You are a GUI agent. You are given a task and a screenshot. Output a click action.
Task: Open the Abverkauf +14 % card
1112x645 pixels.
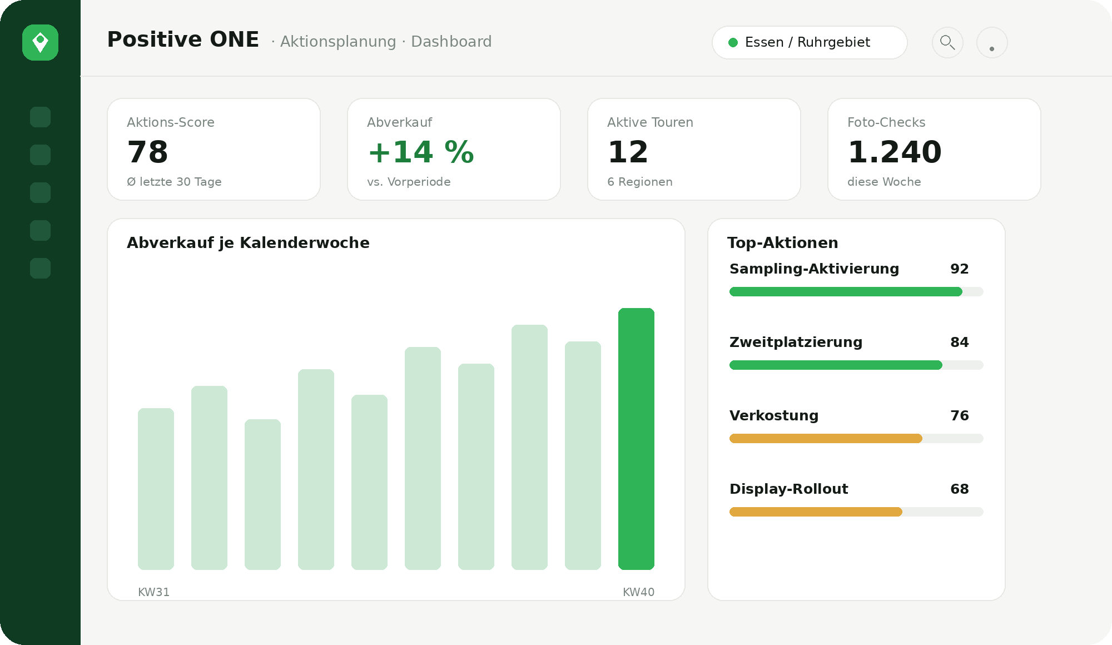pos(454,149)
